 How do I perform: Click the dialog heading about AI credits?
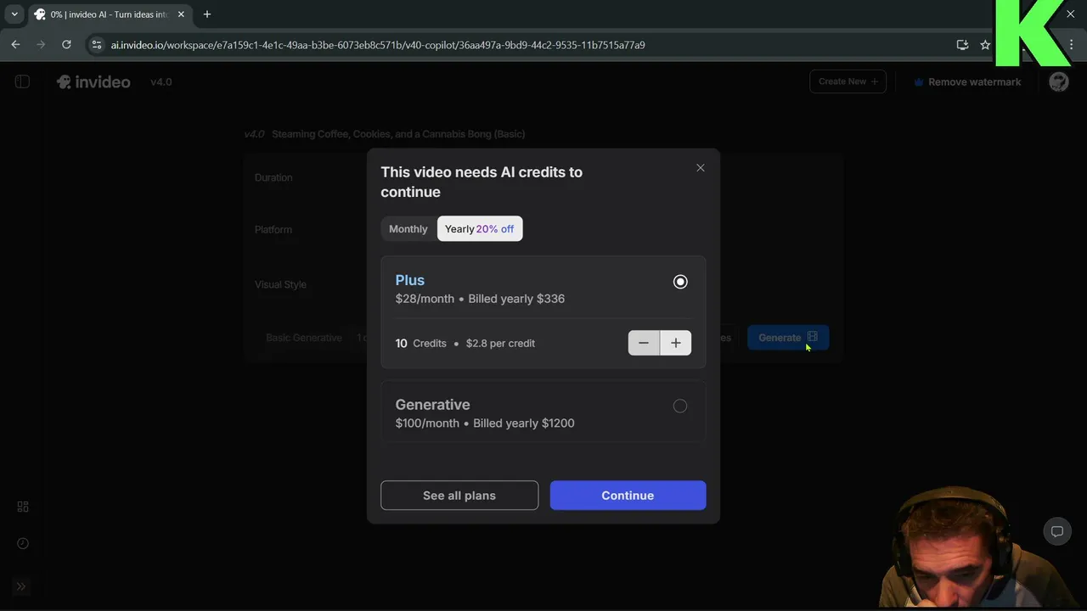pyautogui.click(x=482, y=182)
